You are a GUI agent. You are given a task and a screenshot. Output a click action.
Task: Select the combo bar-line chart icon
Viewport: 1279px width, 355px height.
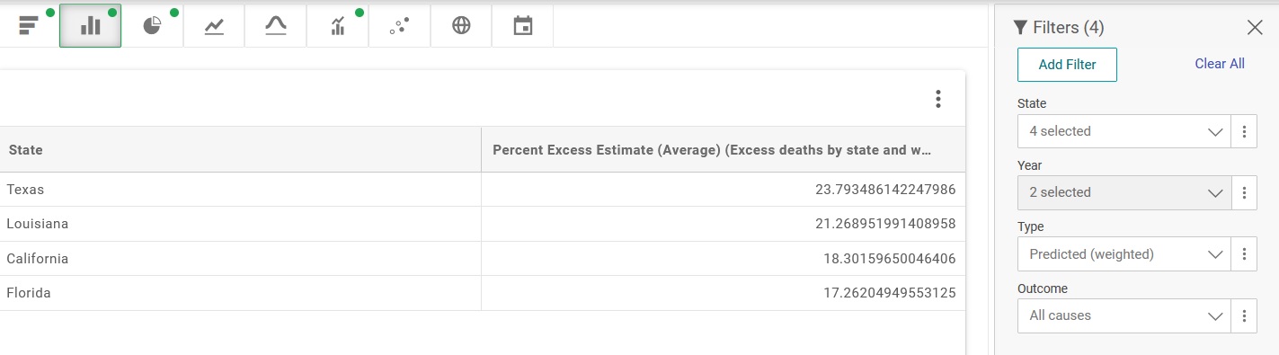338,25
